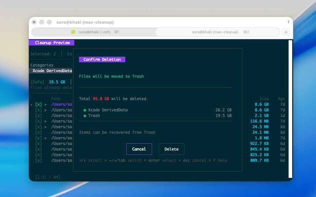
Task: Click the green bullet beside Trash entry
Action: pos(85,116)
